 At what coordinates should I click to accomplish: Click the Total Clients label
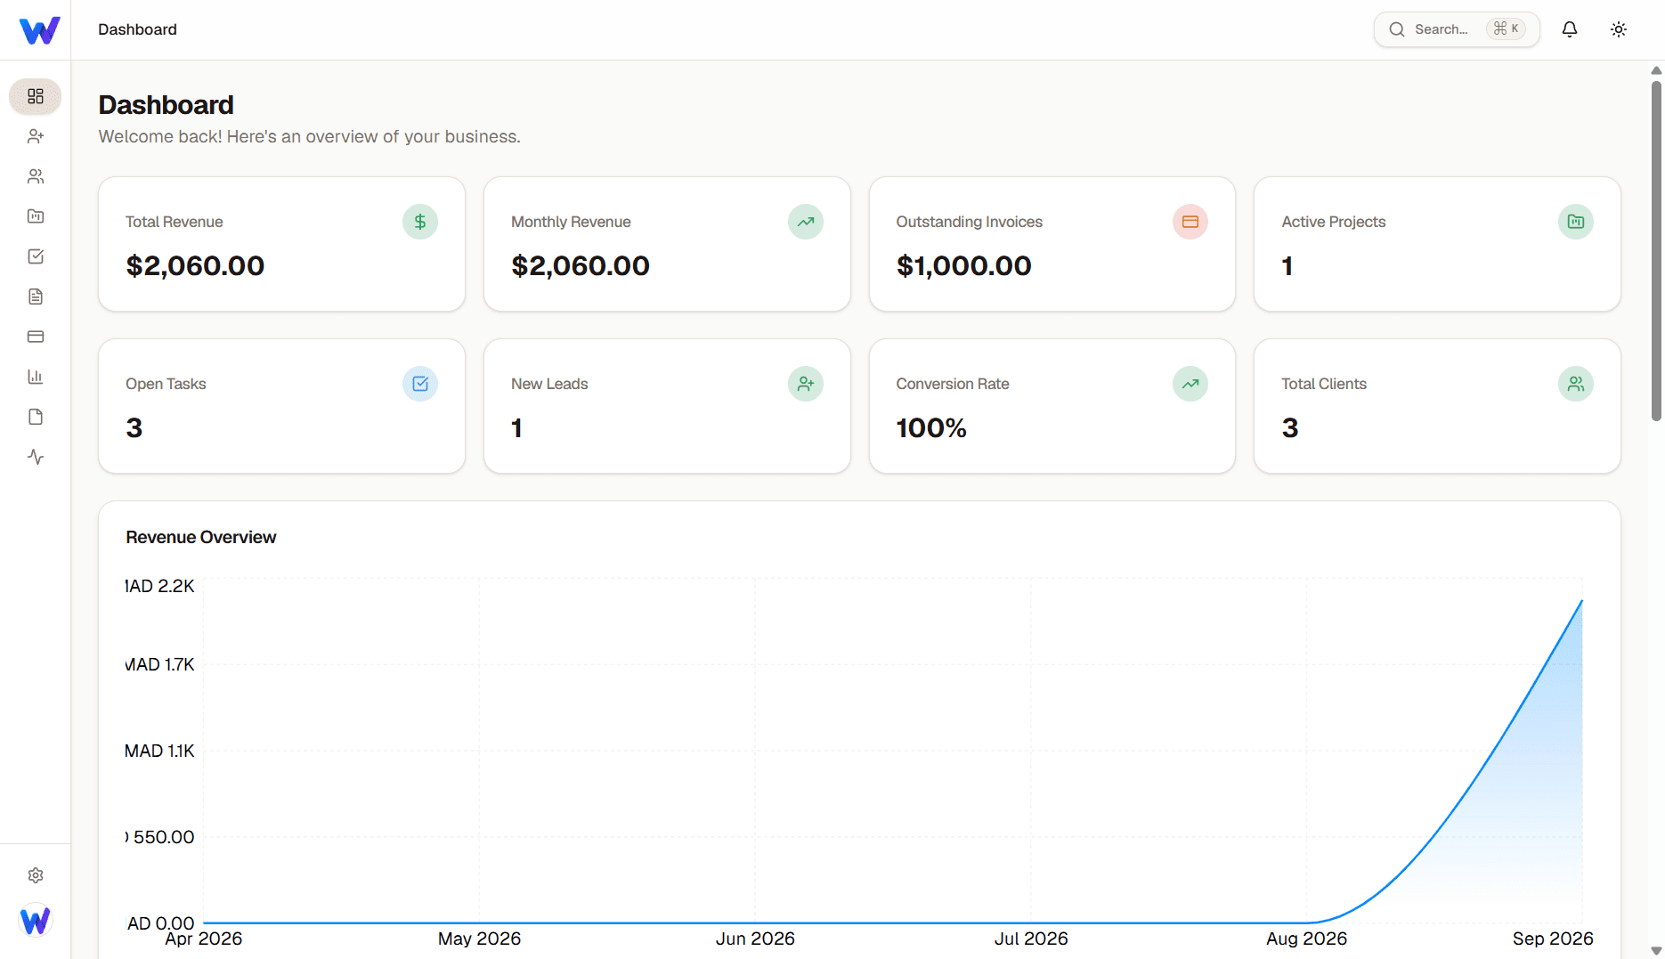1323,384
